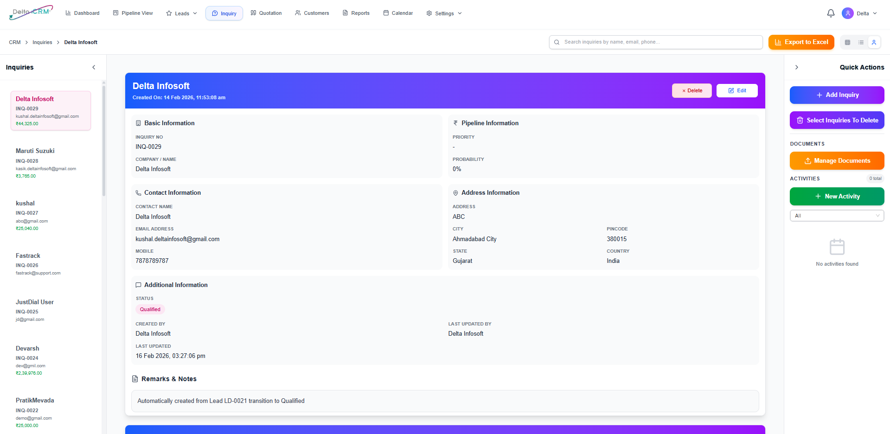
Task: Click the inquiries list scrollbar
Action: (104, 139)
